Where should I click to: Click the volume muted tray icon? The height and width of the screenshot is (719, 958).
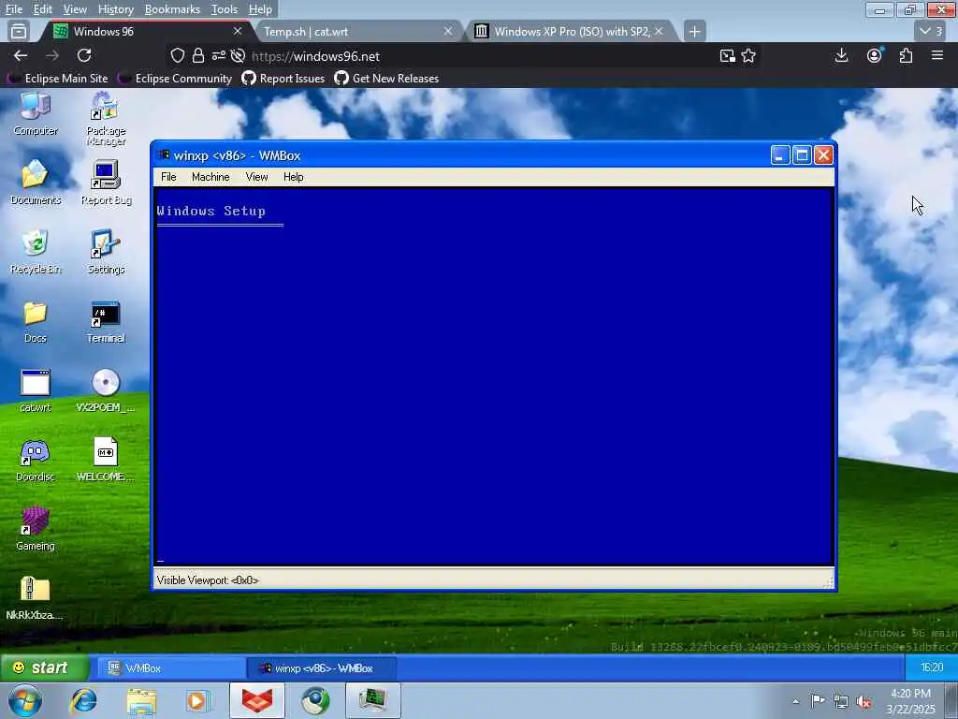point(864,701)
